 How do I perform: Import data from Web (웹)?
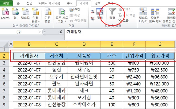tap(15, 14)
